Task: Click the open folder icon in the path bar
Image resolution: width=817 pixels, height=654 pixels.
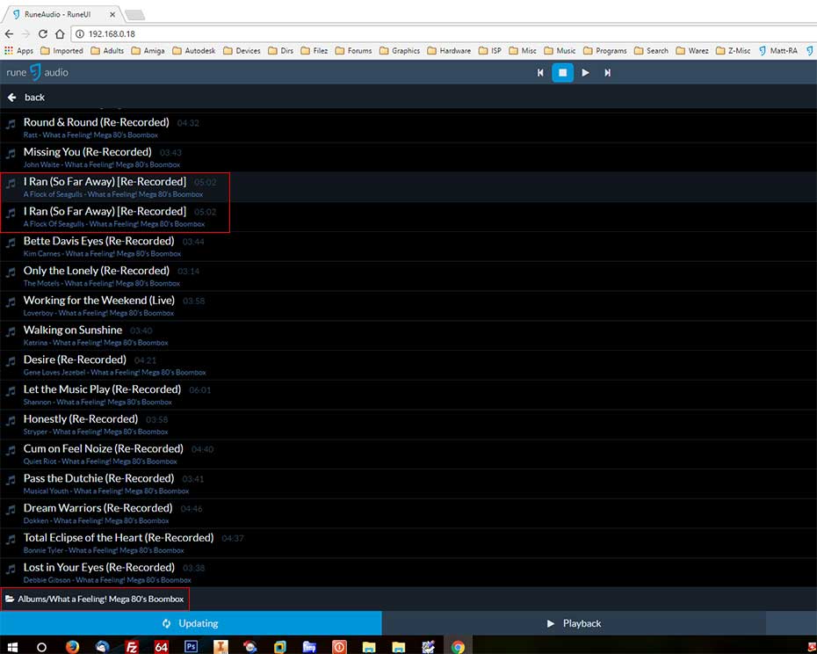Action: coord(10,599)
